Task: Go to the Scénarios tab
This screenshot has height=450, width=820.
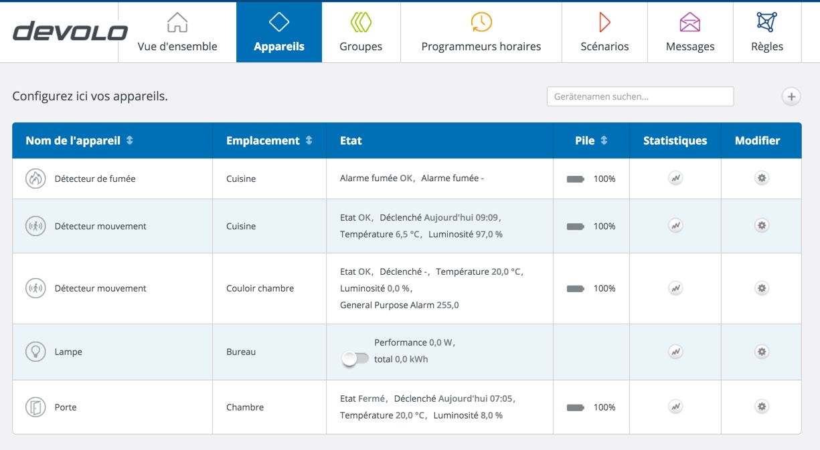Action: click(x=604, y=32)
